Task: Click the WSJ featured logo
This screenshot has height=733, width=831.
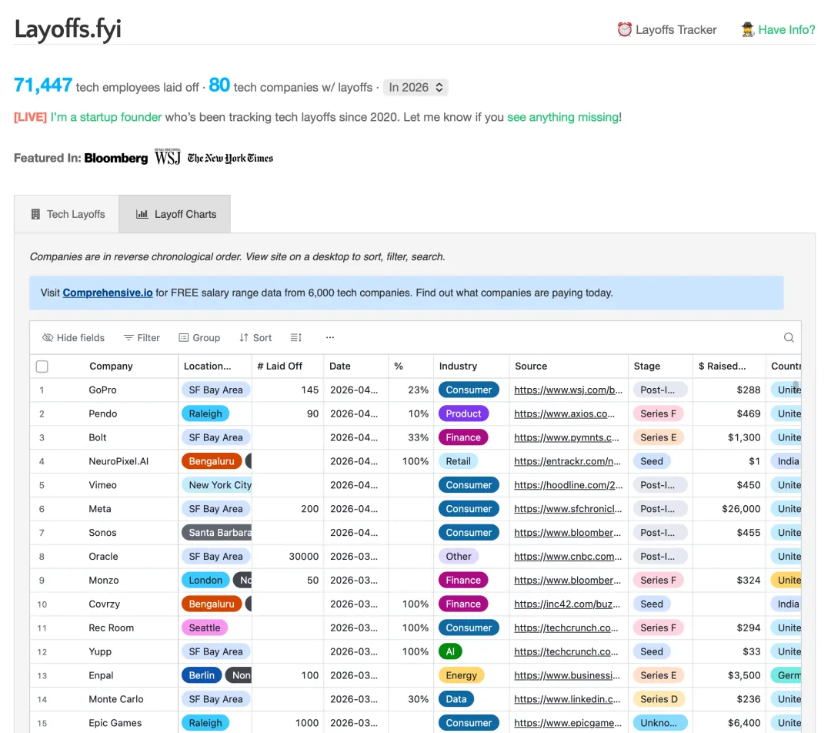Action: [x=168, y=157]
